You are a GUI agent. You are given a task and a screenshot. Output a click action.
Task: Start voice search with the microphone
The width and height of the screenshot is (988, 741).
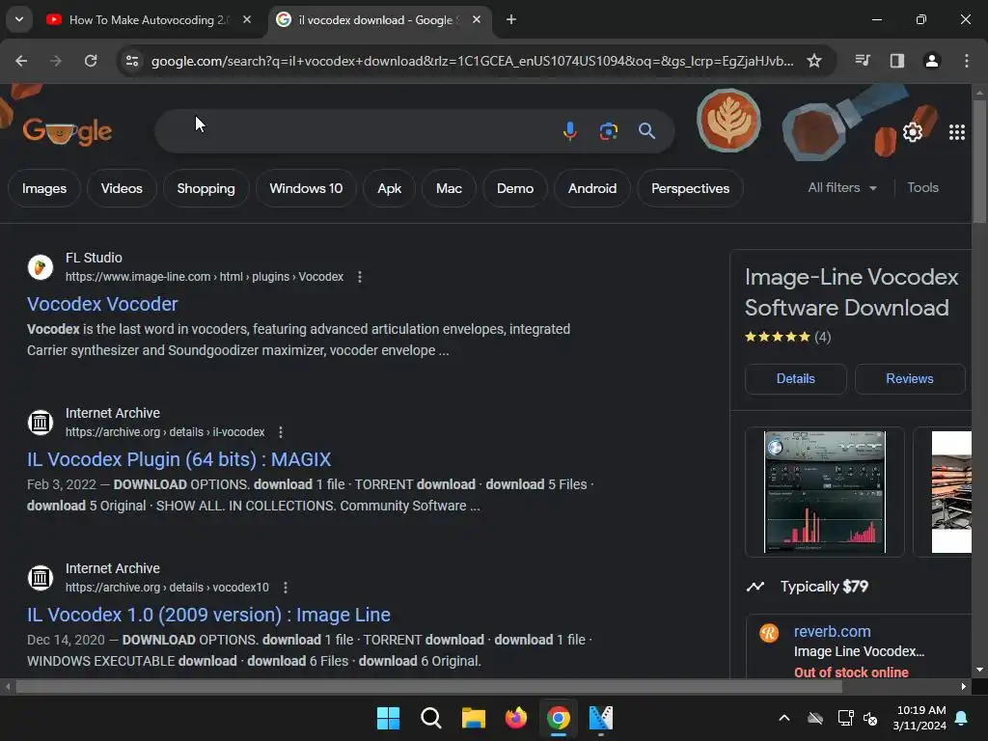pyautogui.click(x=569, y=131)
